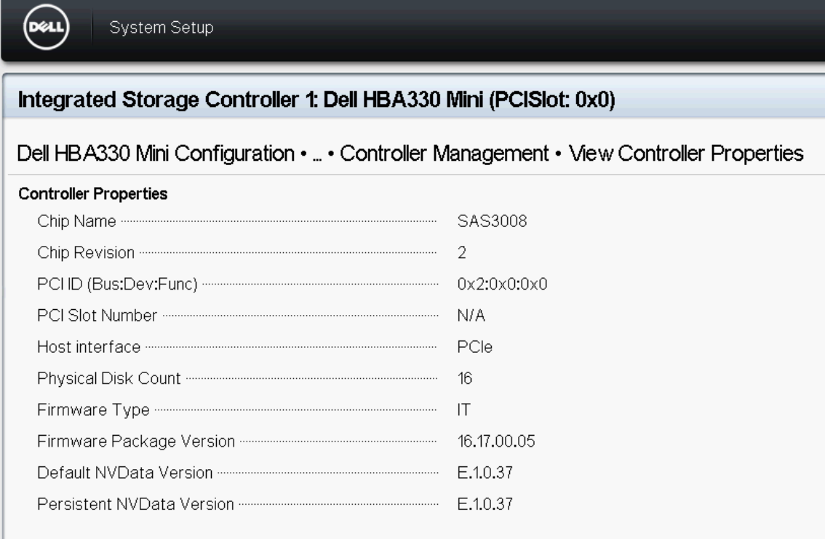Click the Firmware Type value IT
The height and width of the screenshot is (539, 825).
point(463,410)
